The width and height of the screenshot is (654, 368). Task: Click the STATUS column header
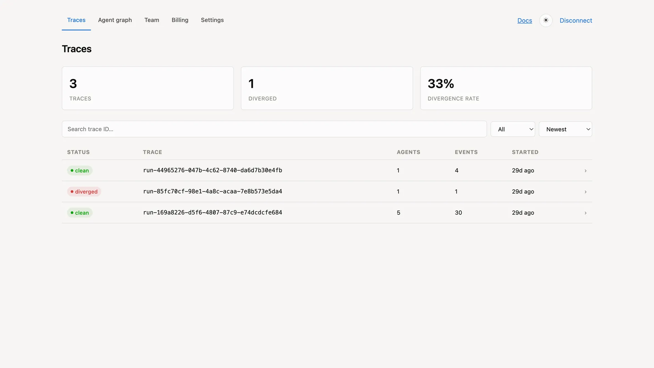pos(78,152)
